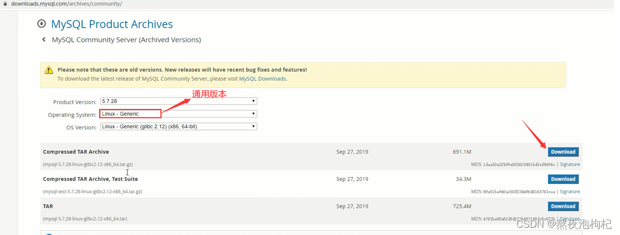Click the mysql-5.7.28-linux-glibc2.12-x86_64.tar.gz file name
620x235 pixels.
coord(88,164)
